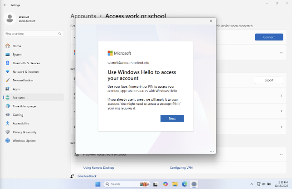Click the Windows Start button
The height and width of the screenshot is (189, 292).
[x=98, y=184]
